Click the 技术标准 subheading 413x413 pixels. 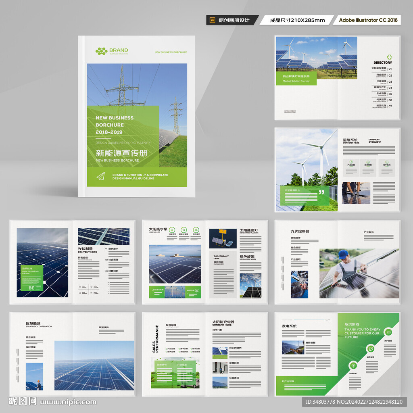31,337
